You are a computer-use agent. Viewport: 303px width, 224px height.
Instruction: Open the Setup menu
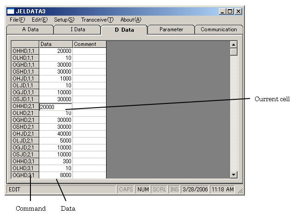pos(64,20)
